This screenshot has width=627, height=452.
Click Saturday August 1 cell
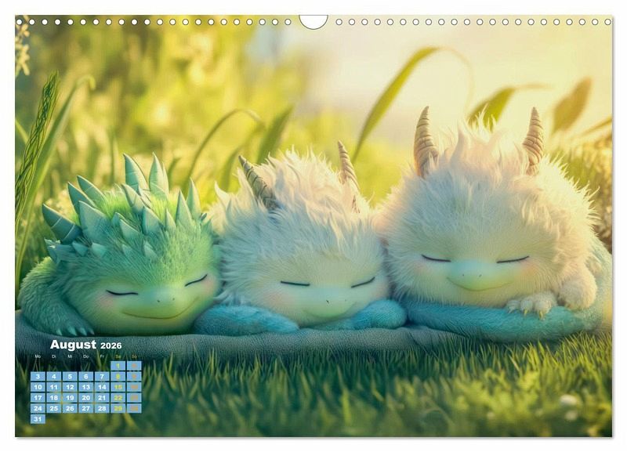pos(118,366)
